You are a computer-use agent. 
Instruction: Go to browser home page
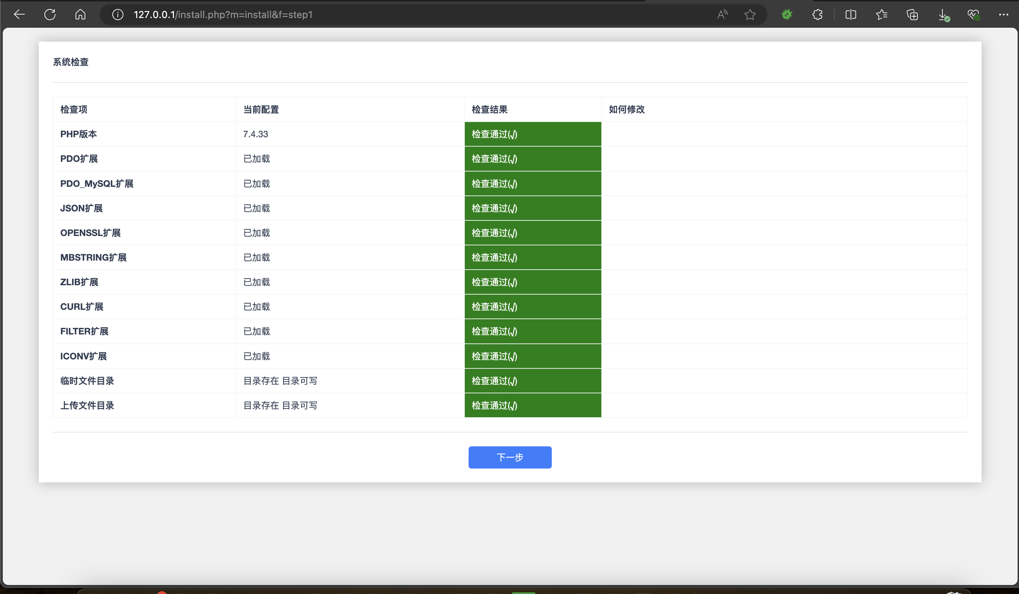click(x=80, y=15)
